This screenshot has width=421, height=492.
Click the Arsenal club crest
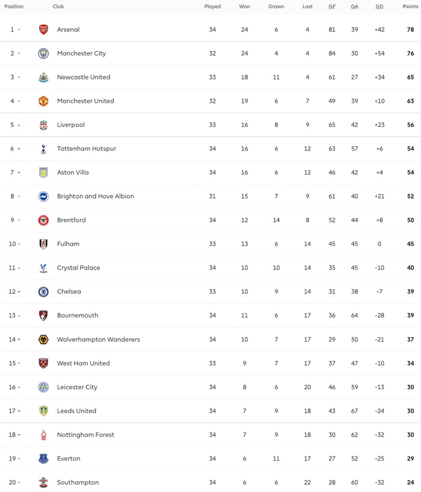(x=43, y=29)
